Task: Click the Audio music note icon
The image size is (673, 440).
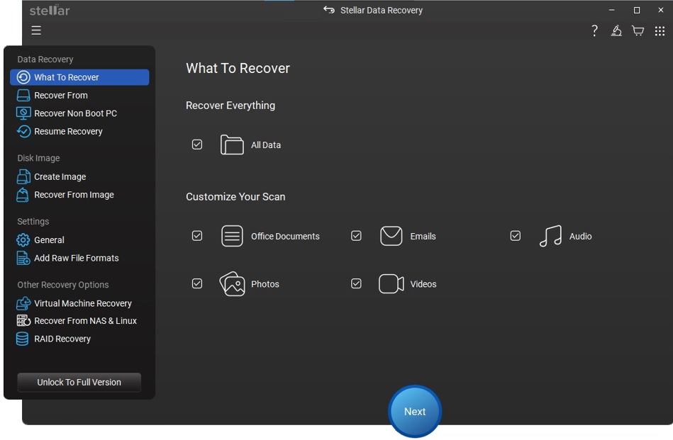Action: coord(550,236)
